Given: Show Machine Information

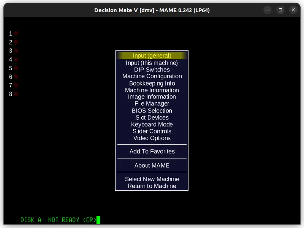Looking at the screenshot, I should (152, 90).
